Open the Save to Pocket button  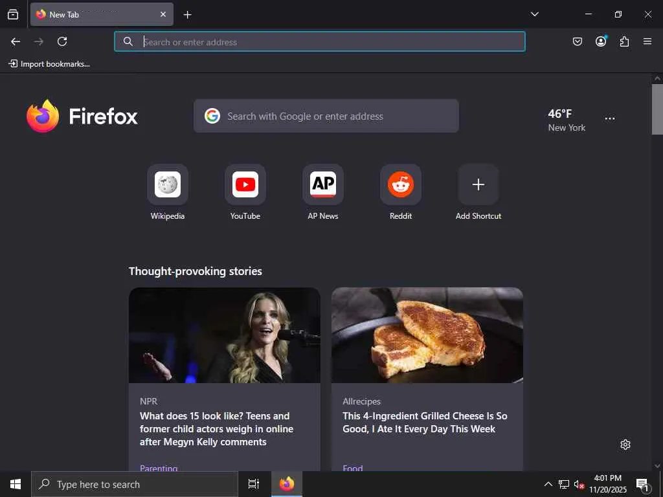577,41
